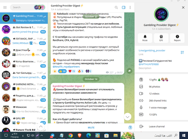Open Telegram from the taskbar
Image resolution: width=188 pixels, height=139 pixels.
[52, 136]
